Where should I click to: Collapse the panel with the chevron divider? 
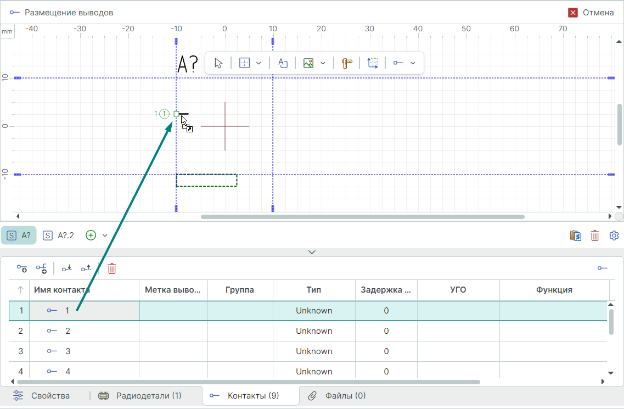[312, 252]
